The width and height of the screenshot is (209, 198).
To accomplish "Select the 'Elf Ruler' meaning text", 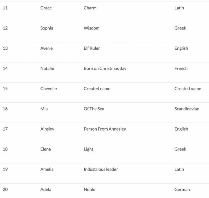I will click(92, 48).
